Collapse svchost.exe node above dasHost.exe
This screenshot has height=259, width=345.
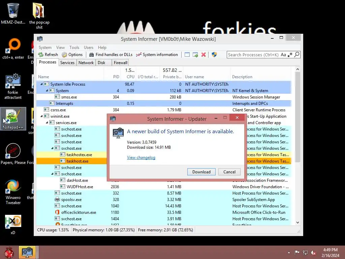click(x=52, y=174)
